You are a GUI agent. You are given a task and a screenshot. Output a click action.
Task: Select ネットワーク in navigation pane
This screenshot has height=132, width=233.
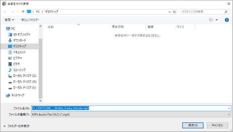click(18, 96)
